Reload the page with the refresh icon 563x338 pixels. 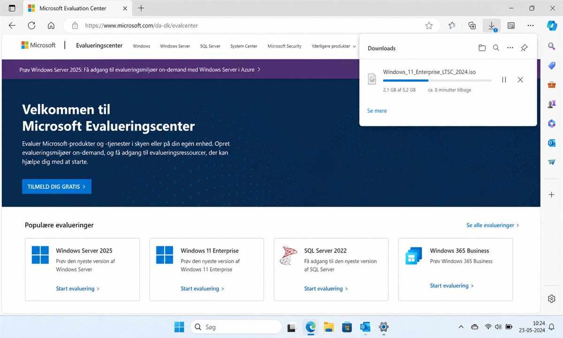pos(31,26)
